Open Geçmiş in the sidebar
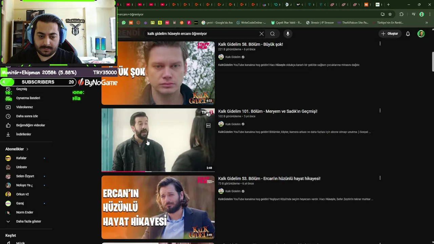Viewport: 434px width, 244px height. pyautogui.click(x=21, y=89)
